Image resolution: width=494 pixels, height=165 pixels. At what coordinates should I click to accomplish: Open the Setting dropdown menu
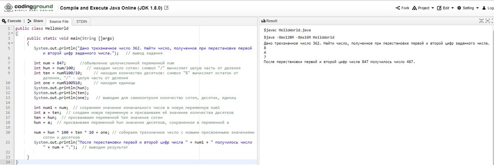click(x=468, y=8)
